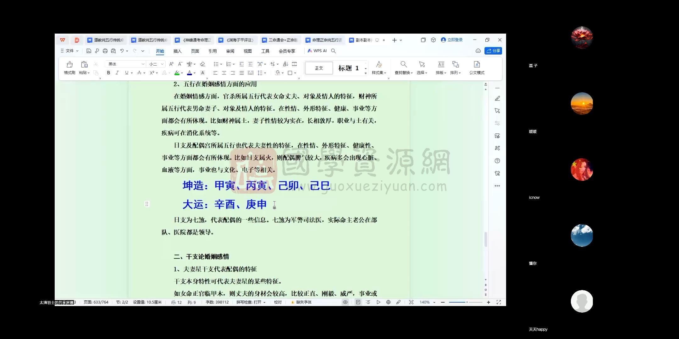The image size is (679, 339).
Task: Select the 三命通会 document tab
Action: click(282, 40)
